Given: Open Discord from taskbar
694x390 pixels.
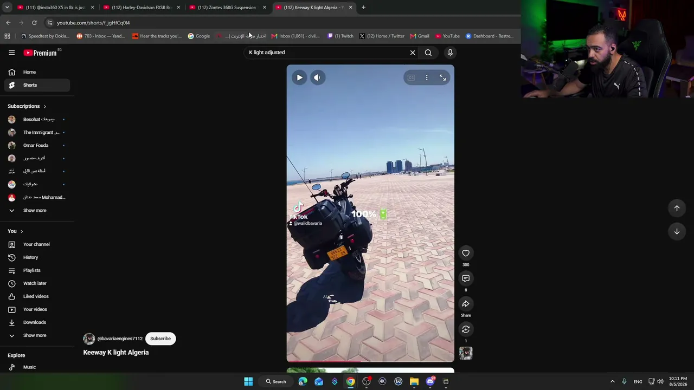Looking at the screenshot, I should pyautogui.click(x=430, y=381).
